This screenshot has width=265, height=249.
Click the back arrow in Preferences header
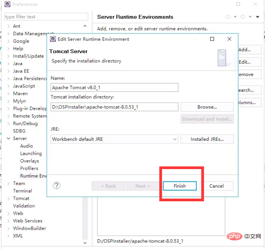[228, 17]
